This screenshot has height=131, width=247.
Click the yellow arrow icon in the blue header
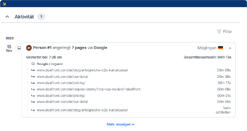[x=4, y=4]
